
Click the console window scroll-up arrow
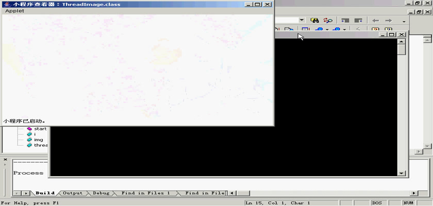coord(401,41)
